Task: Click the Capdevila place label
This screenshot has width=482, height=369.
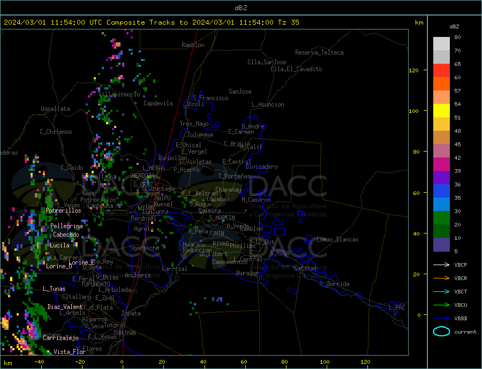Action: (158, 103)
